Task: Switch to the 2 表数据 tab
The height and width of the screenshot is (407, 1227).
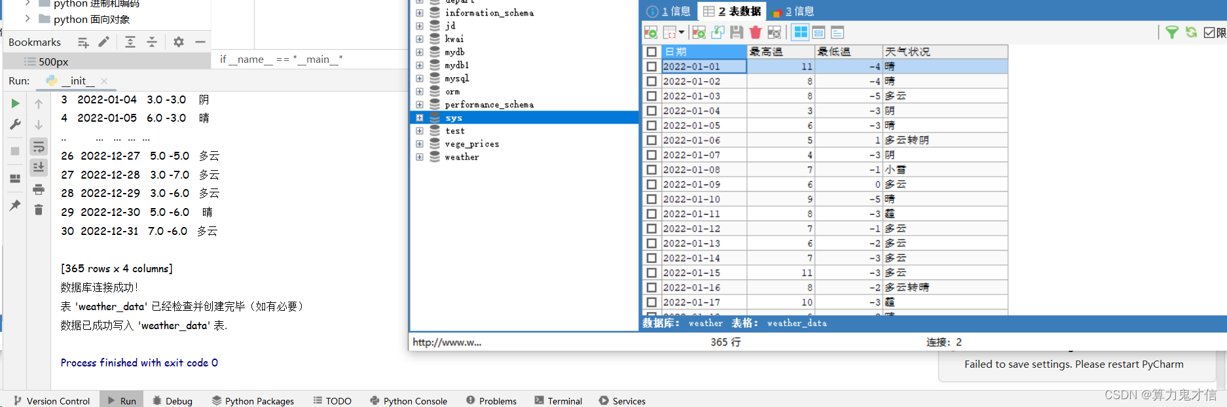Action: tap(732, 11)
